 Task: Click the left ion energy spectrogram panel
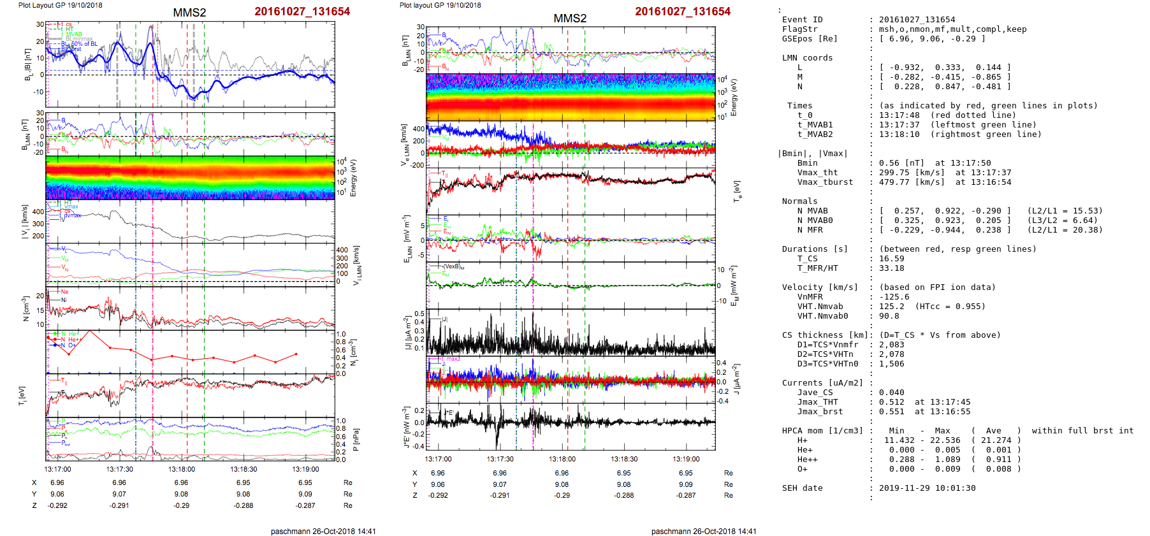pyautogui.click(x=190, y=178)
